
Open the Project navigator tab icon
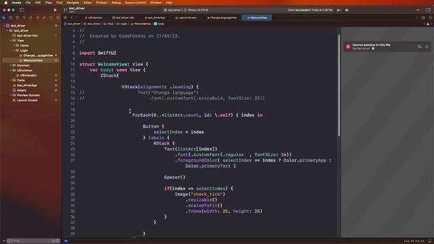4,18
